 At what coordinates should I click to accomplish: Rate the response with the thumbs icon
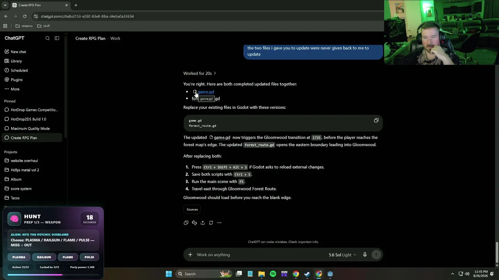(x=194, y=223)
